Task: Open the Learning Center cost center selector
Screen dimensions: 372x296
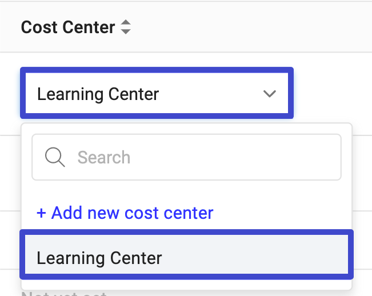Action: [157, 93]
